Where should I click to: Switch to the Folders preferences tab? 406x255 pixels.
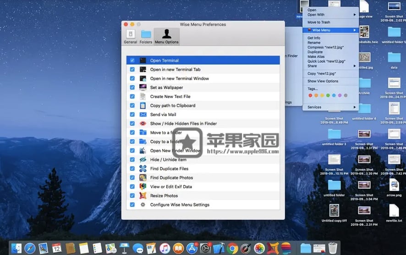click(x=146, y=37)
